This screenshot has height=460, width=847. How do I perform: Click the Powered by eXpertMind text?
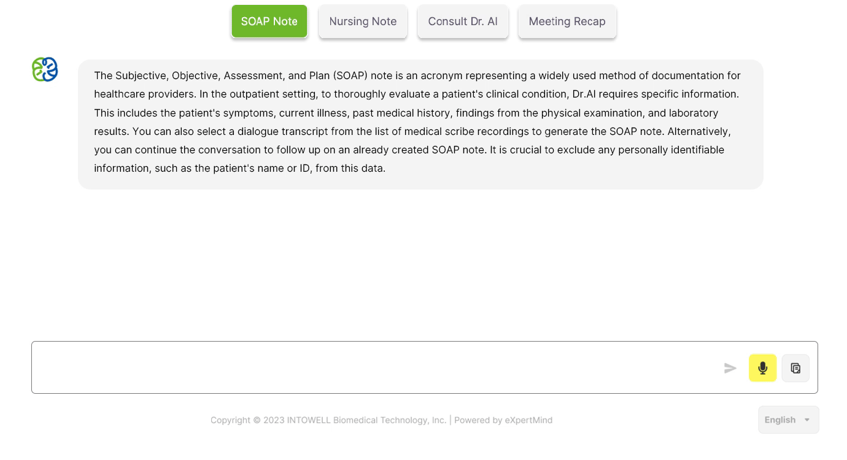[503, 420]
